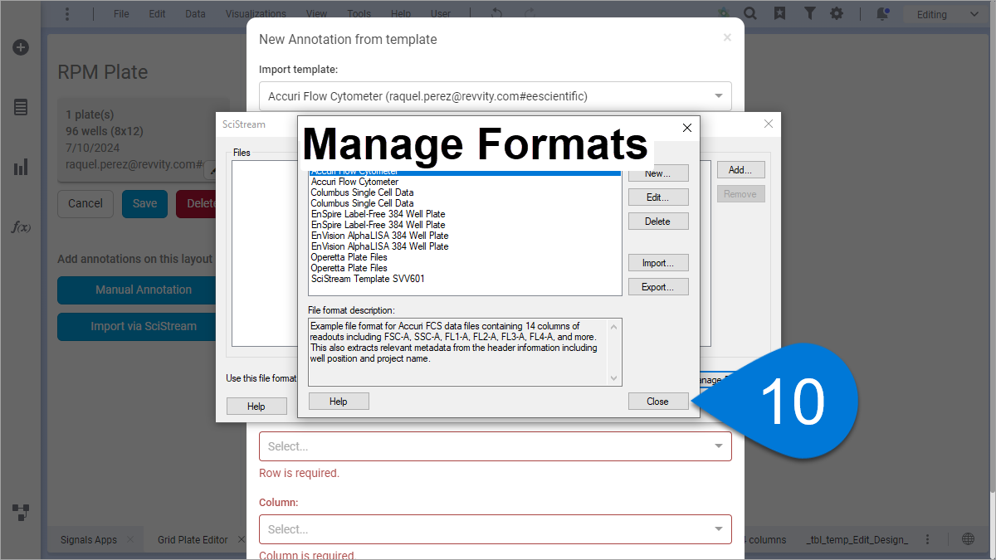Switch to the Grid Plate Editor tab

click(x=193, y=540)
